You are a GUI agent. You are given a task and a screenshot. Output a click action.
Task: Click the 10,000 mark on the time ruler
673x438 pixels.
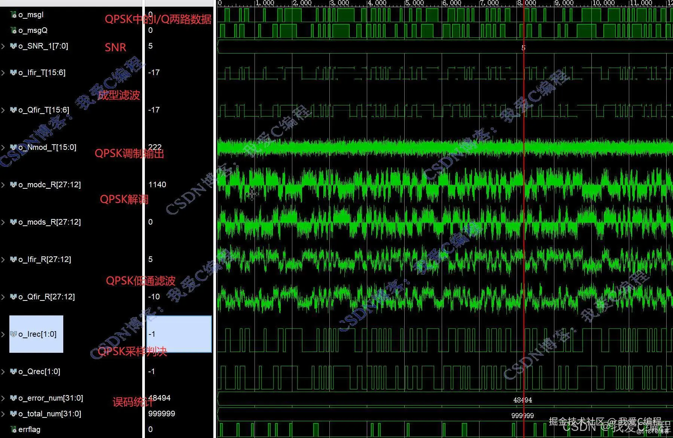603,3
